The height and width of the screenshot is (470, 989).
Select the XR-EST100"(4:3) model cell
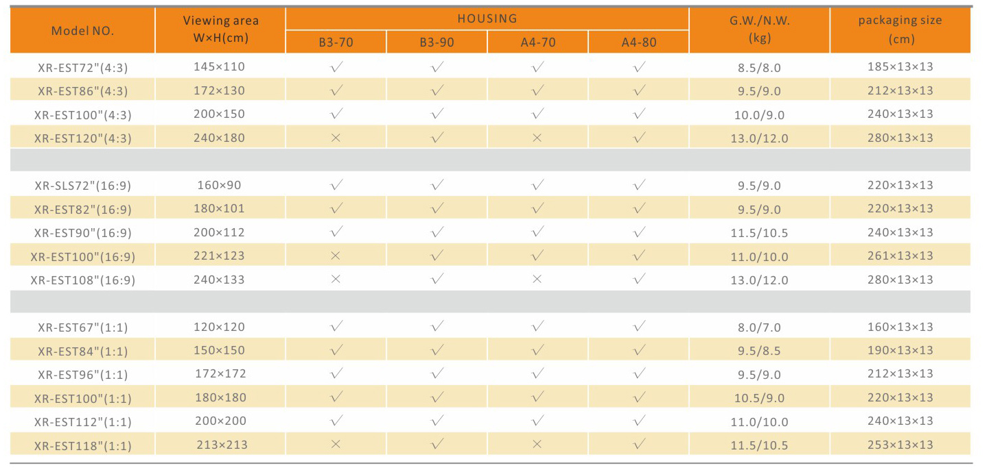(x=83, y=114)
